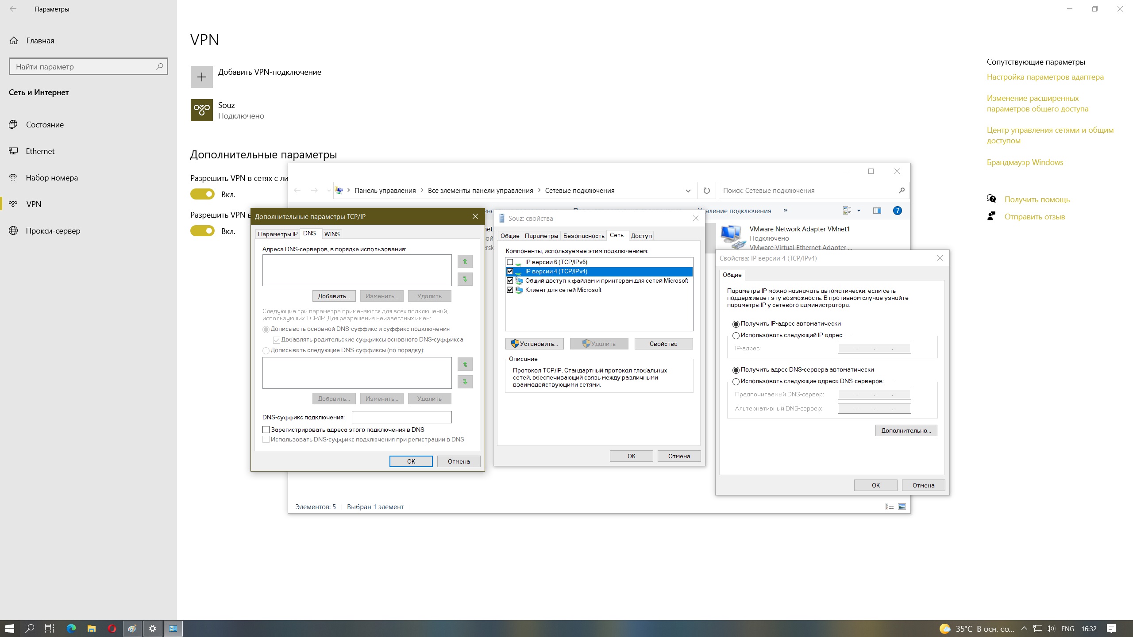Screen dimensions: 1133x637
Task: Switch to Параметры IP tab
Action: pos(277,234)
